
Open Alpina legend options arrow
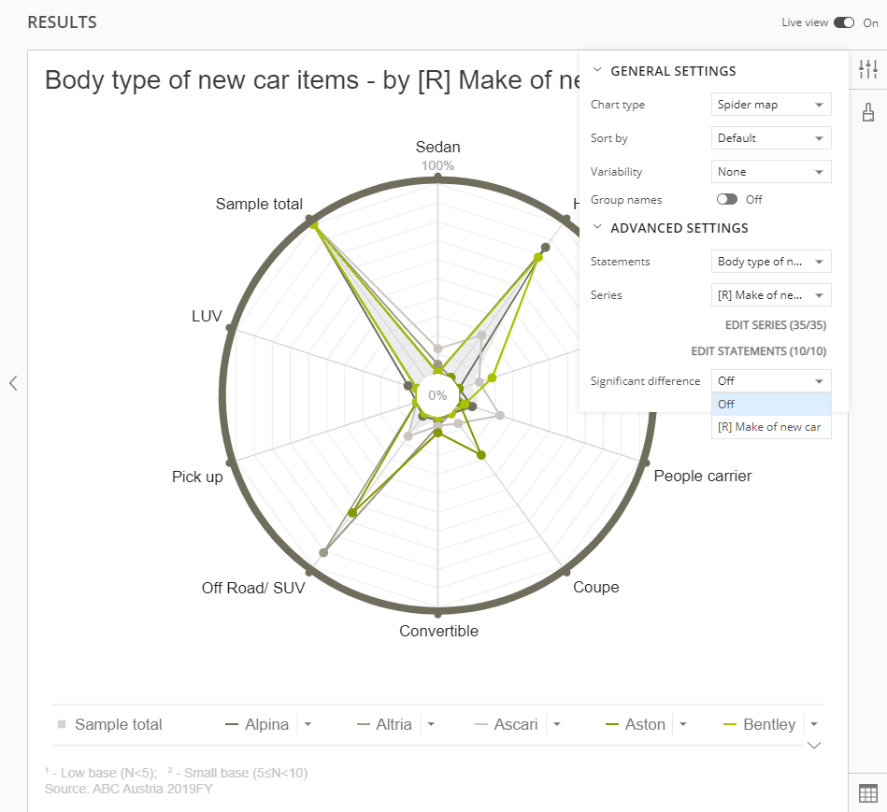coord(308,724)
